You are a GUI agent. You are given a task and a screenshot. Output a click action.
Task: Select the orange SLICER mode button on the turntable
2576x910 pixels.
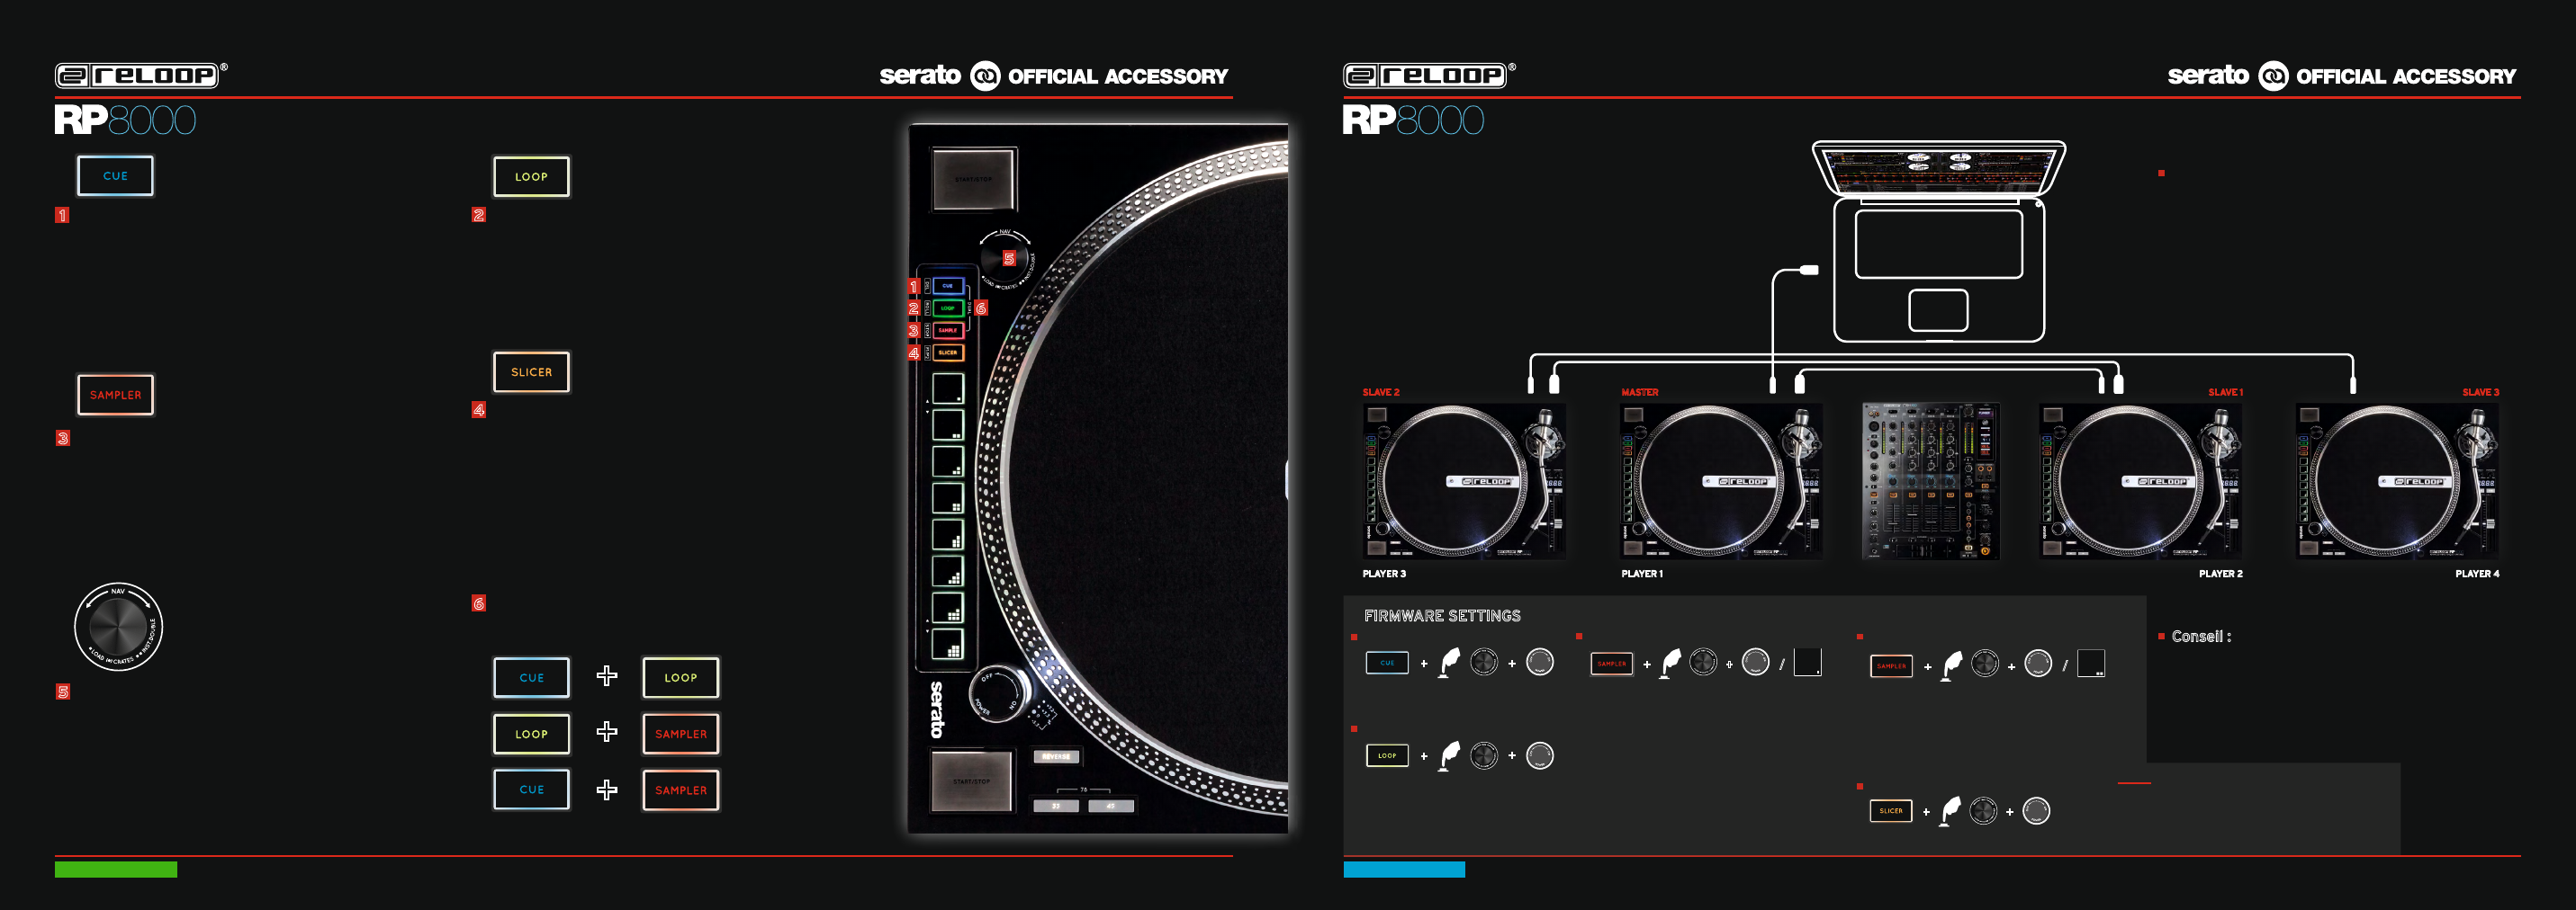948,352
